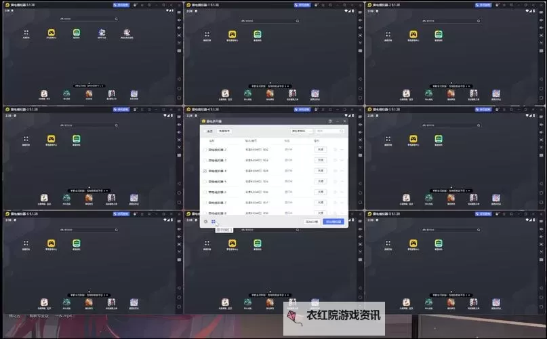Viewport: 547px width, 339px height.
Task: Click batch operations button in multi-instance dialog
Action: click(224, 131)
